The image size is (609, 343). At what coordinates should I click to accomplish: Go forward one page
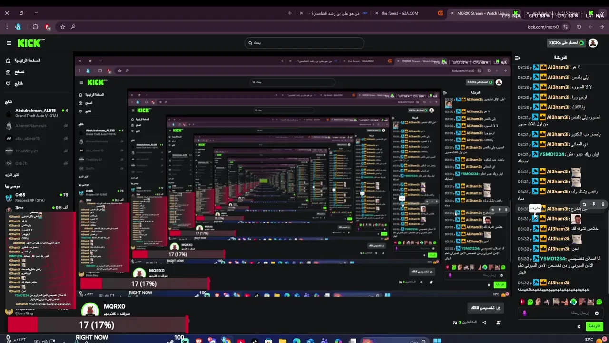click(590, 27)
